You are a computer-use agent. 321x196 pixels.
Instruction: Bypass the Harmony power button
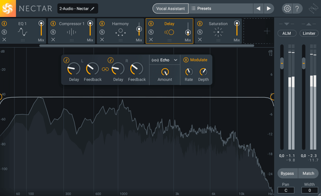coord(102,24)
